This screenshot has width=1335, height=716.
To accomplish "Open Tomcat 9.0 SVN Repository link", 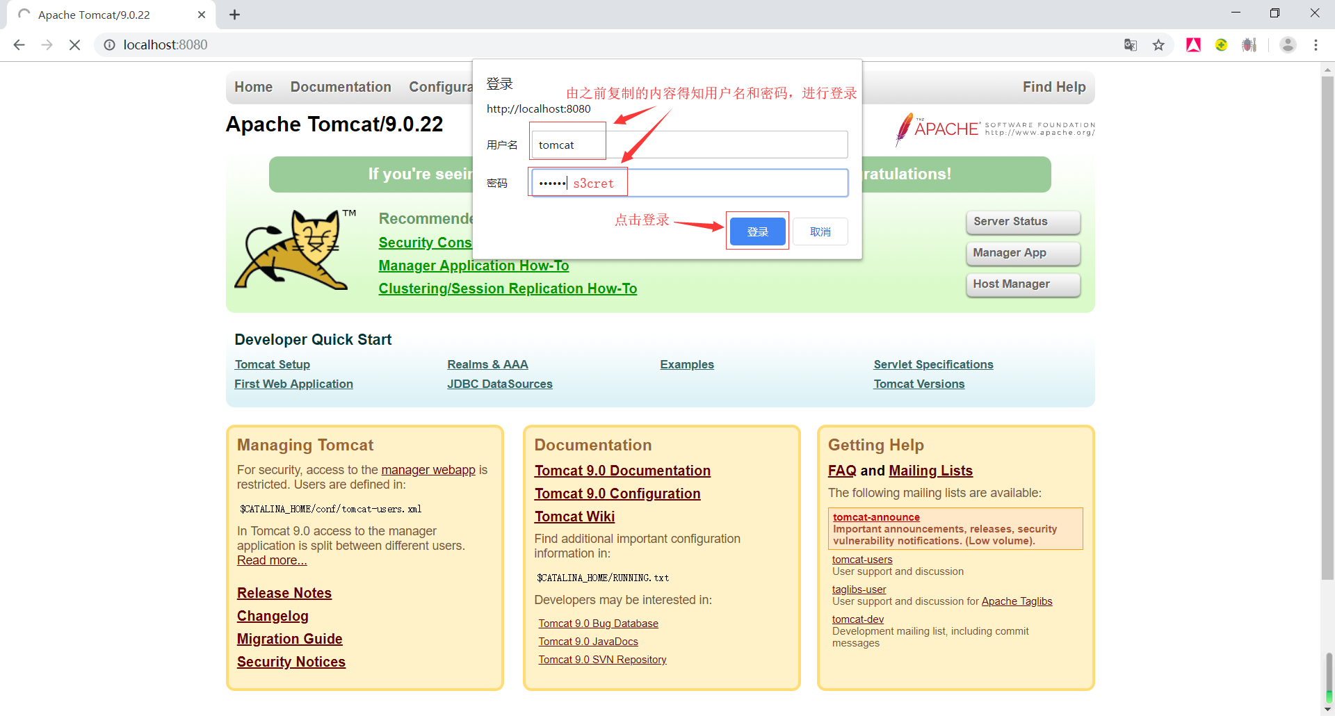I will tap(602, 660).
